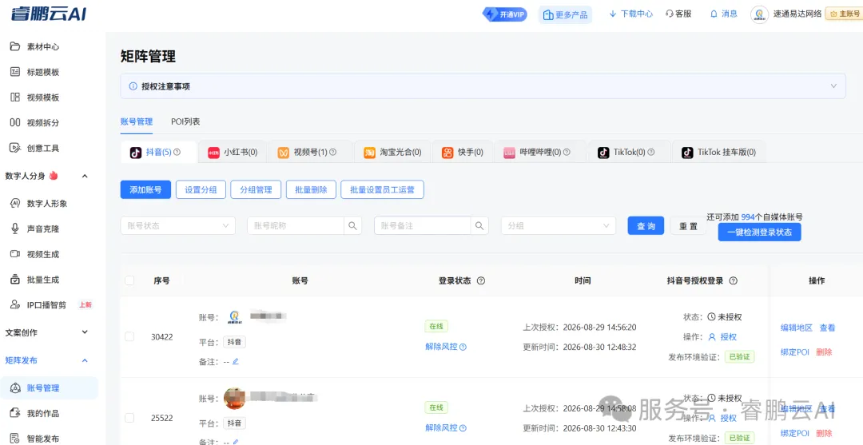The image size is (863, 445).
Task: Click 编辑地区 for account 30422
Action: pyautogui.click(x=797, y=328)
